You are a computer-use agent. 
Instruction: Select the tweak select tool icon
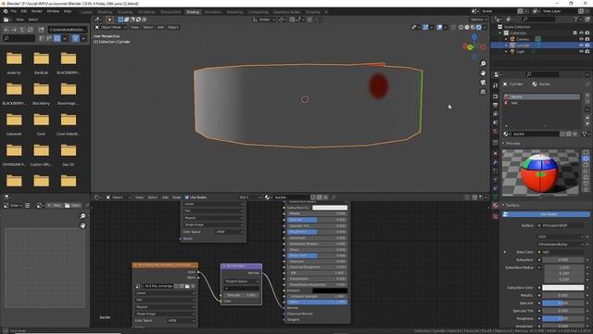tap(109, 19)
